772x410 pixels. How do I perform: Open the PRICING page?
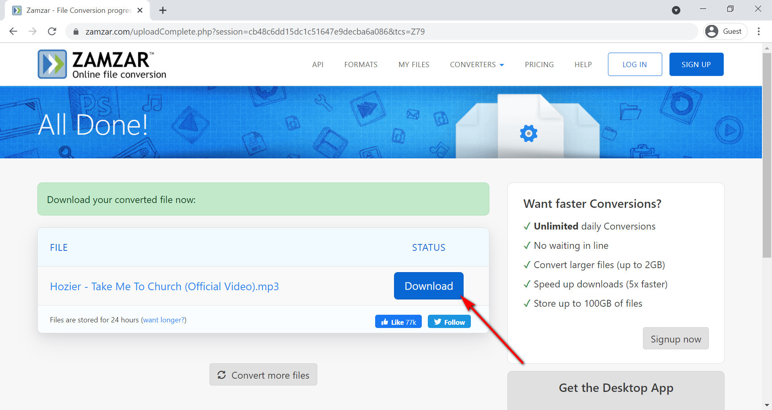click(x=539, y=65)
